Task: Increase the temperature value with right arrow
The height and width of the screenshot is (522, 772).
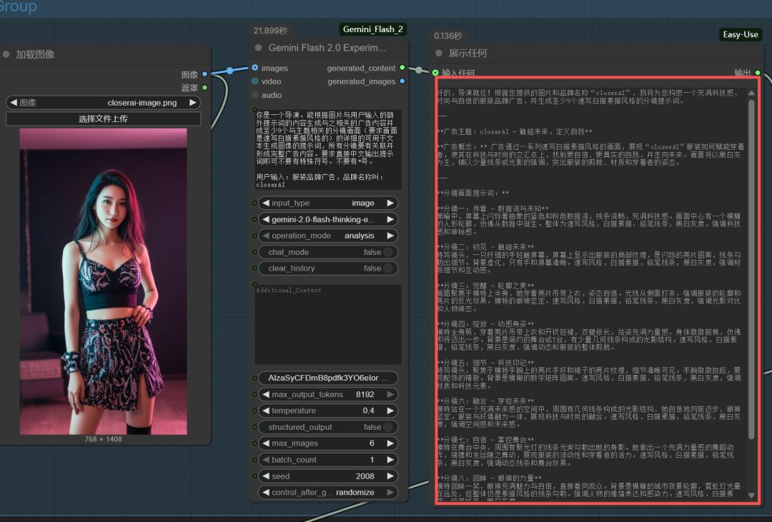Action: tap(390, 411)
